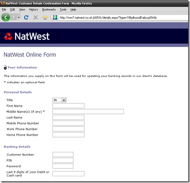Click the NatWest wordmark in the banner

[x=32, y=37]
